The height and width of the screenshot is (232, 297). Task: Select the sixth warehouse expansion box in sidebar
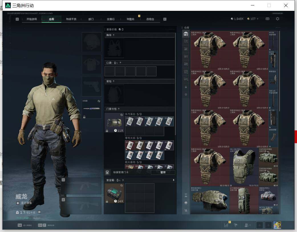[x=186, y=79]
